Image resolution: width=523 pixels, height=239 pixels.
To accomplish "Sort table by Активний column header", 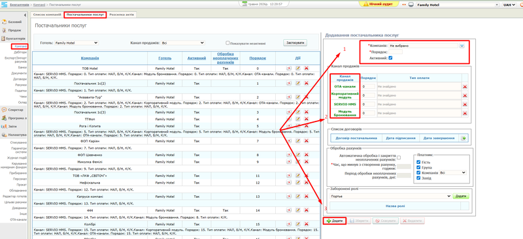I will 197,58.
